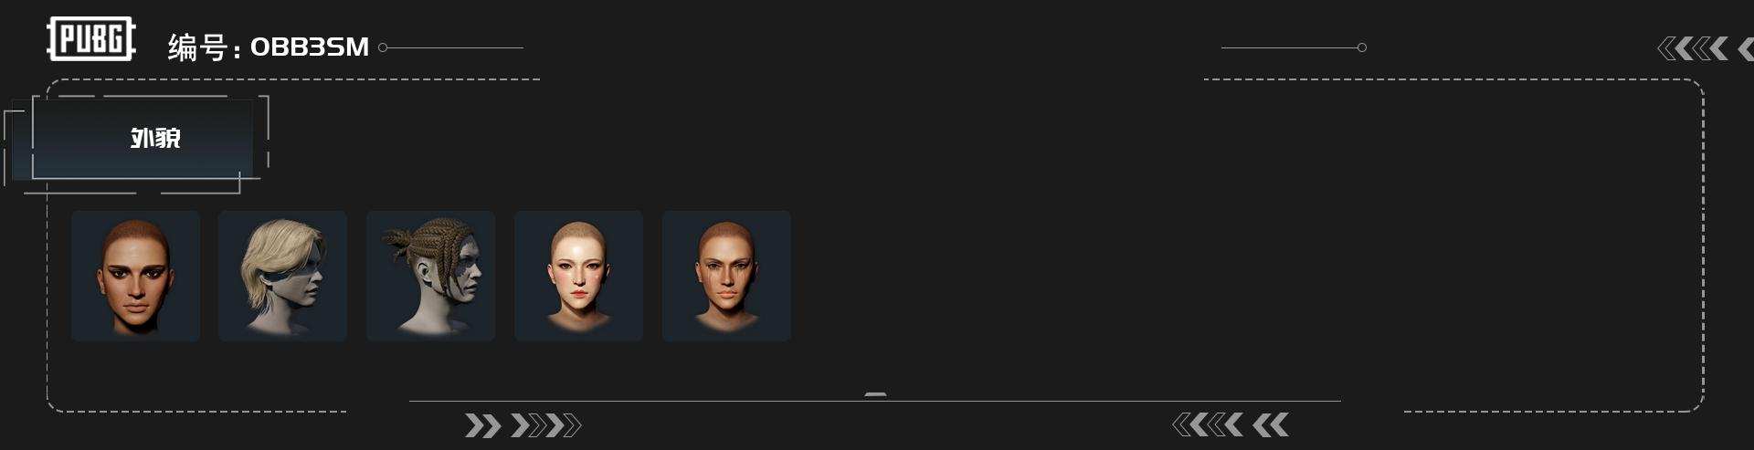The width and height of the screenshot is (1754, 450).
Task: Click the PUBG logo
Action: 91,39
